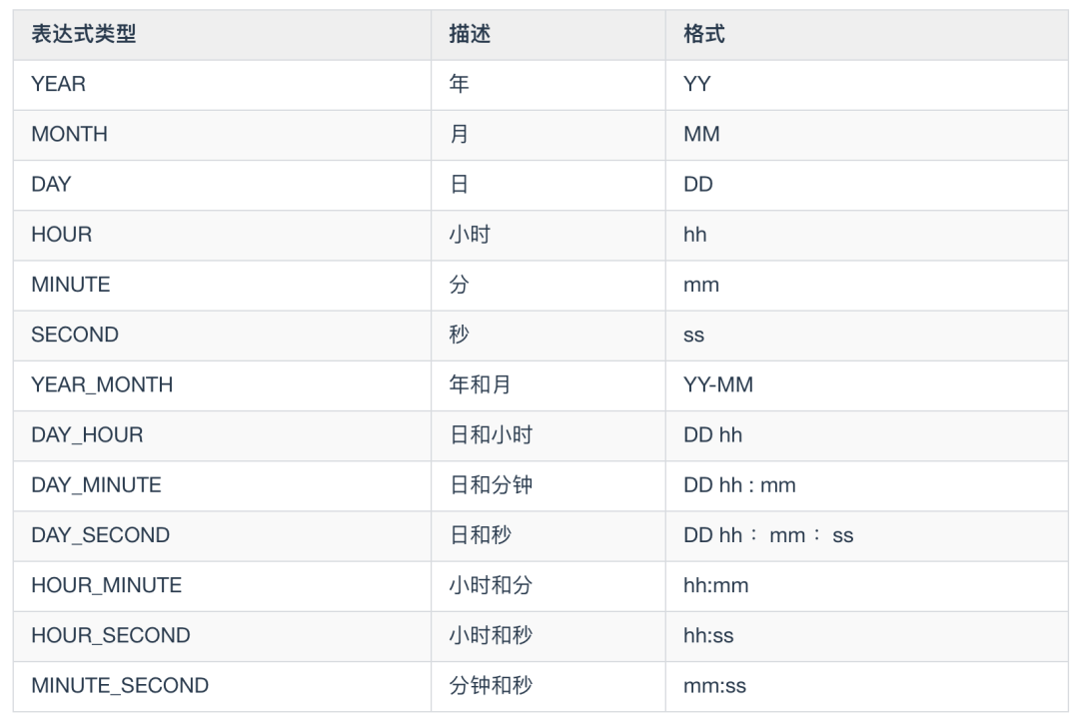This screenshot has height=719, width=1079.
Task: Click the 格式 column header
Action: pyautogui.click(x=704, y=35)
